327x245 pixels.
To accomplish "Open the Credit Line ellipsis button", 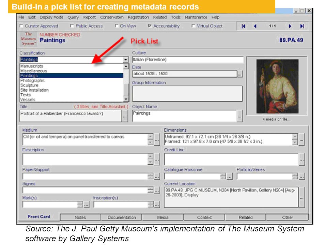I will (301, 159).
